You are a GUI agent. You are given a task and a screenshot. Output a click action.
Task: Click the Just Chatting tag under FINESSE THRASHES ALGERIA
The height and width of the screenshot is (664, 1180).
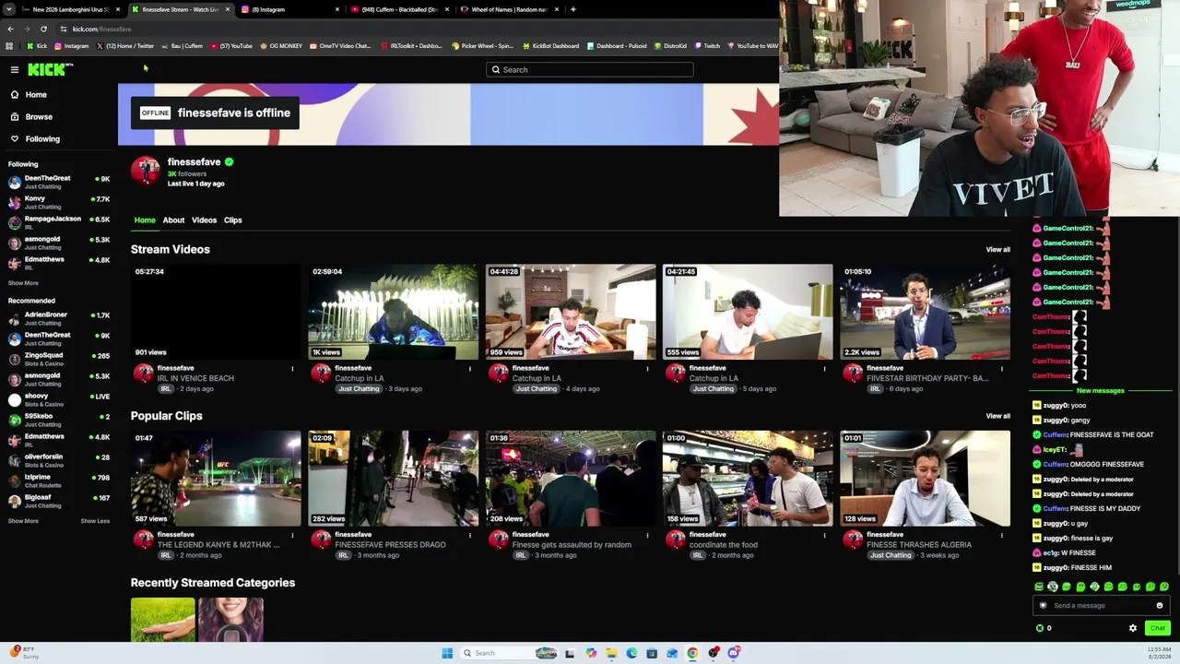click(x=891, y=555)
